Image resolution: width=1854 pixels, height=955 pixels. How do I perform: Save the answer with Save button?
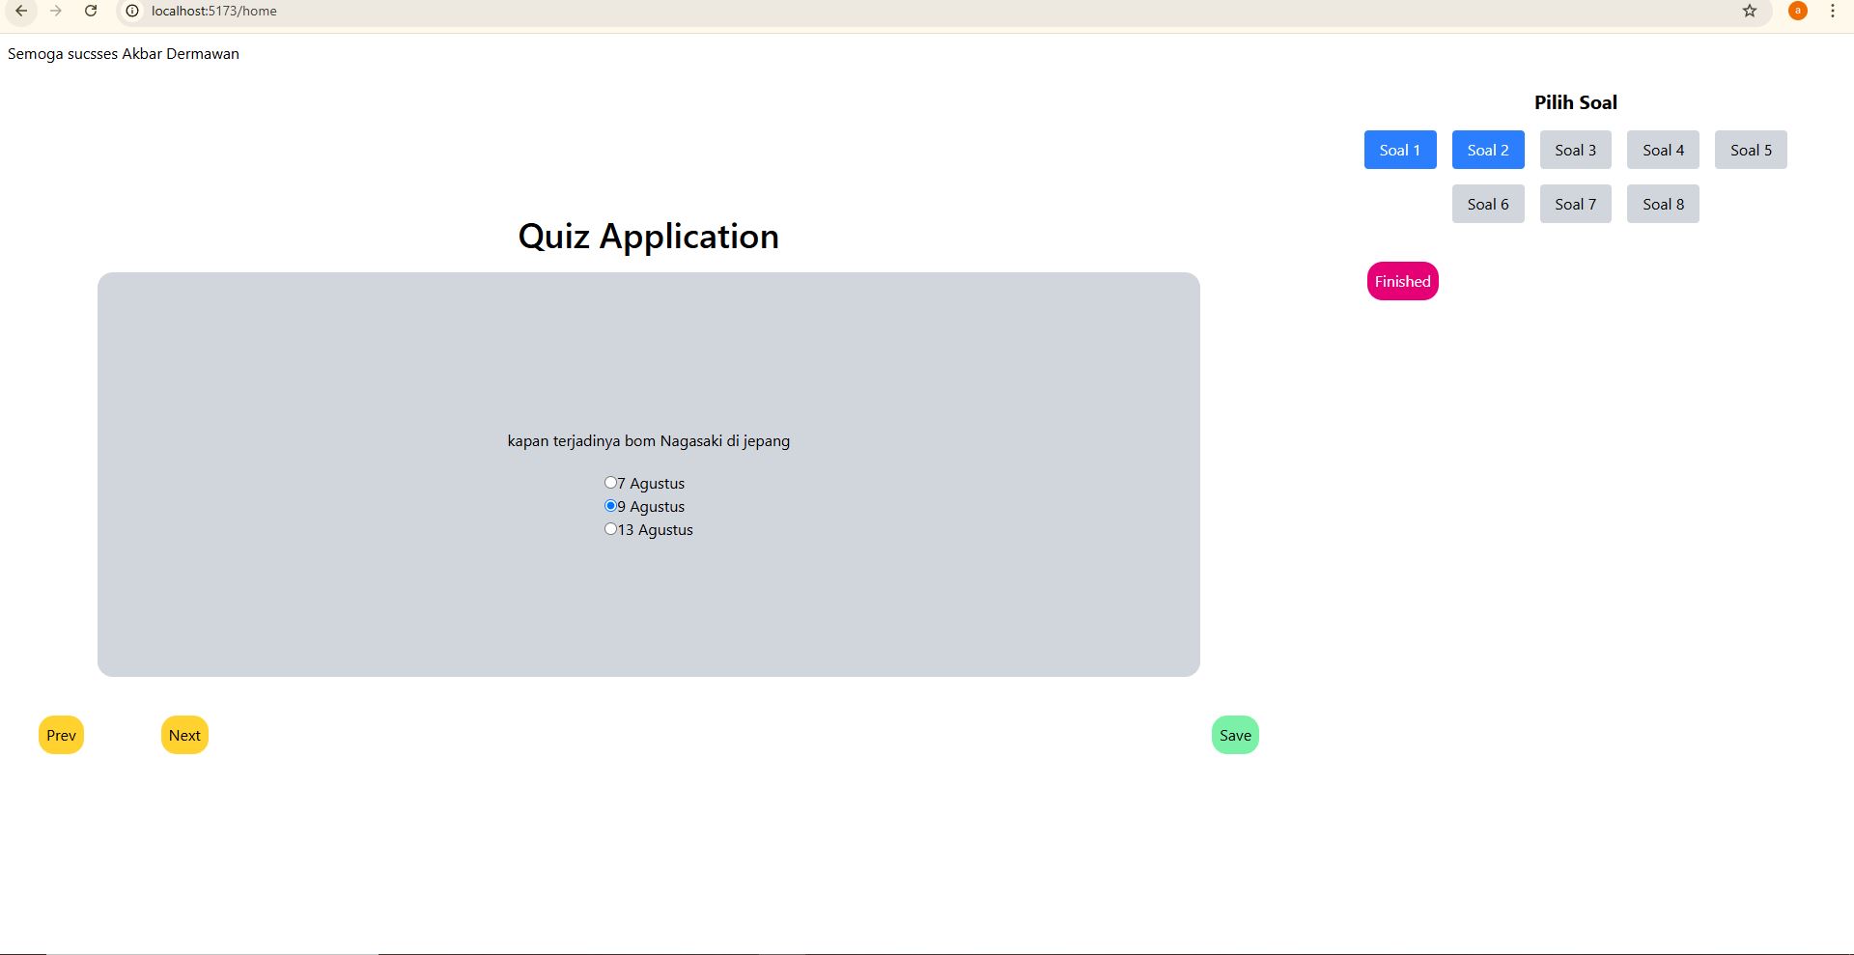1234,735
